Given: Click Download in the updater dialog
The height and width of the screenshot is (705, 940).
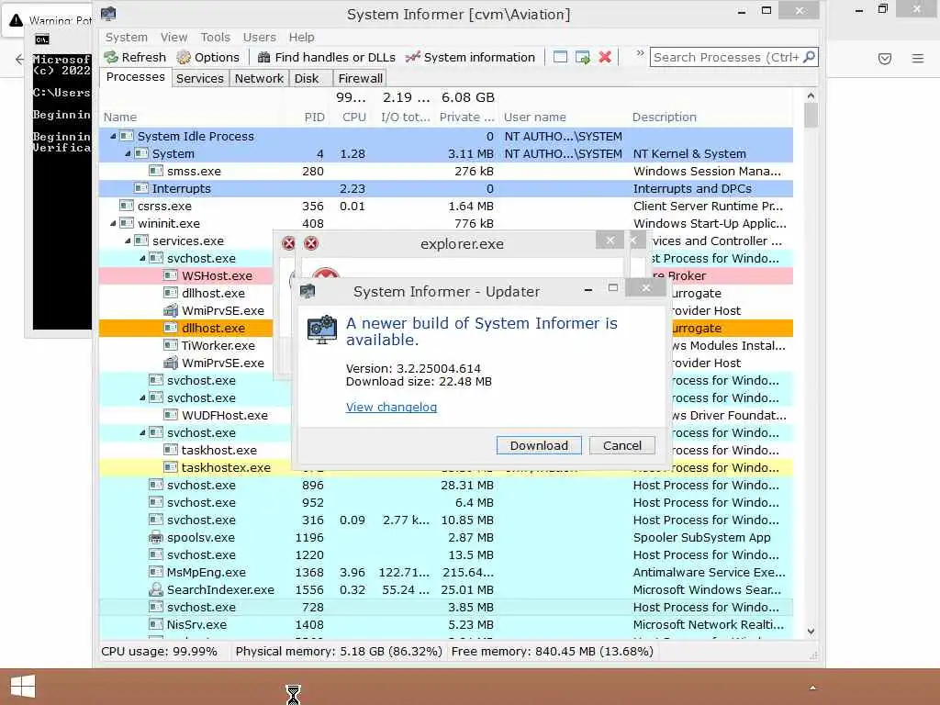Looking at the screenshot, I should coord(539,445).
